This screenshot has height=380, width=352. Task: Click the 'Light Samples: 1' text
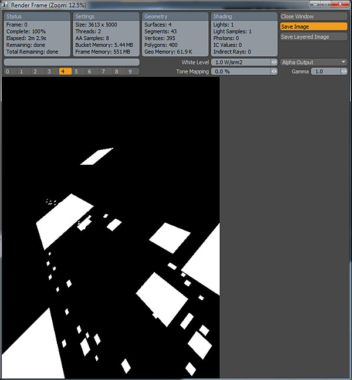coord(232,32)
